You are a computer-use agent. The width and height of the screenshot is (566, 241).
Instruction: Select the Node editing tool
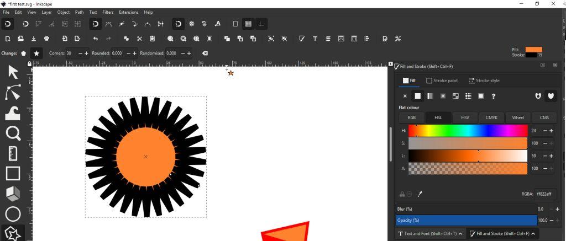(13, 92)
